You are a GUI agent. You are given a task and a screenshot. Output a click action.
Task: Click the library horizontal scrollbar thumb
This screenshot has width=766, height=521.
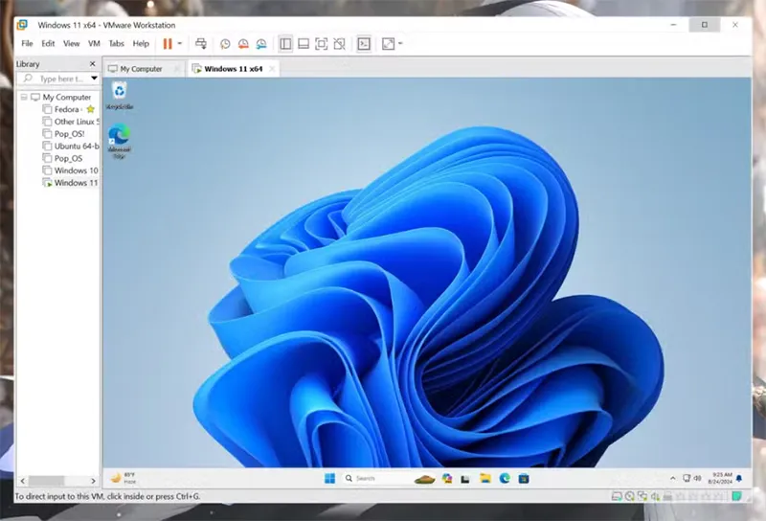pyautogui.click(x=46, y=481)
